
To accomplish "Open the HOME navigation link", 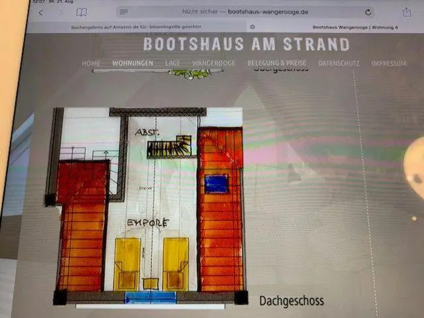I will (91, 64).
